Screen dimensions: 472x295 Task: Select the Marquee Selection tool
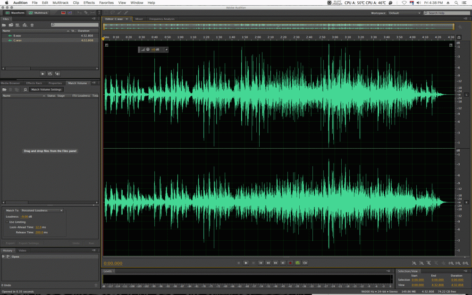(106, 13)
